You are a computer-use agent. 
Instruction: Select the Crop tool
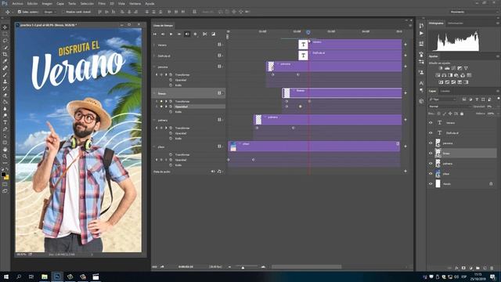[x=5, y=54]
